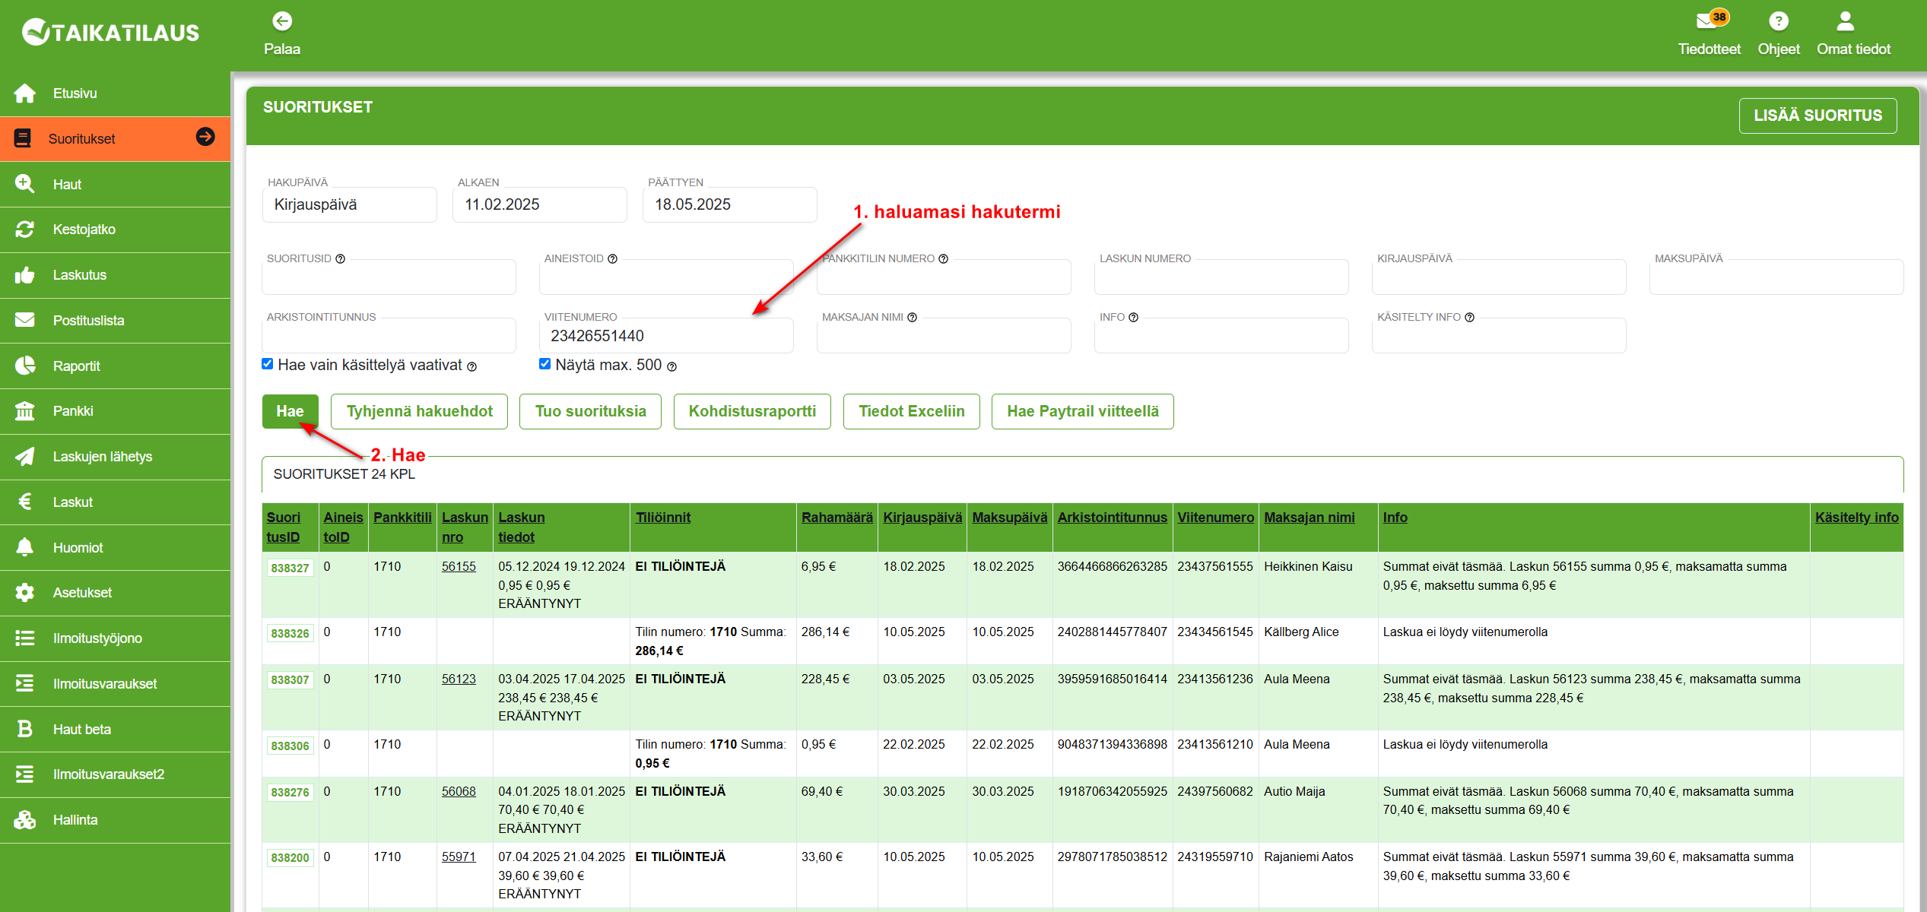Click the arrow circle on Suoritukset item

tap(205, 137)
